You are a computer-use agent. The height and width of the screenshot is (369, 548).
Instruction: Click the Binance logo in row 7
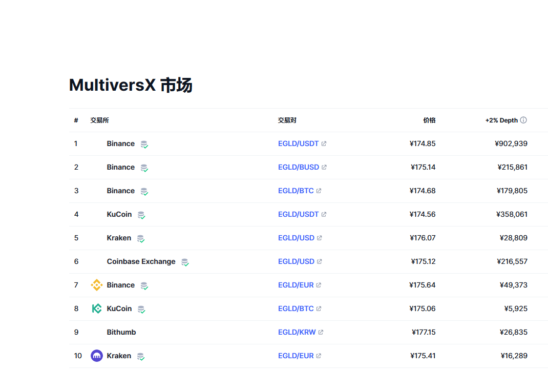pyautogui.click(x=97, y=285)
